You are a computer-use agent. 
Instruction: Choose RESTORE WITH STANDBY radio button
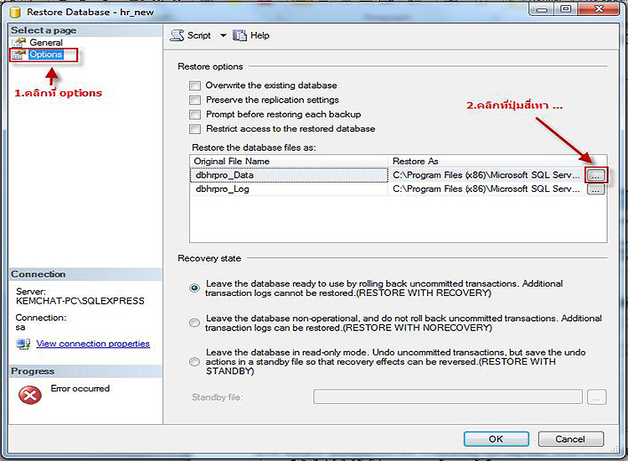click(195, 362)
